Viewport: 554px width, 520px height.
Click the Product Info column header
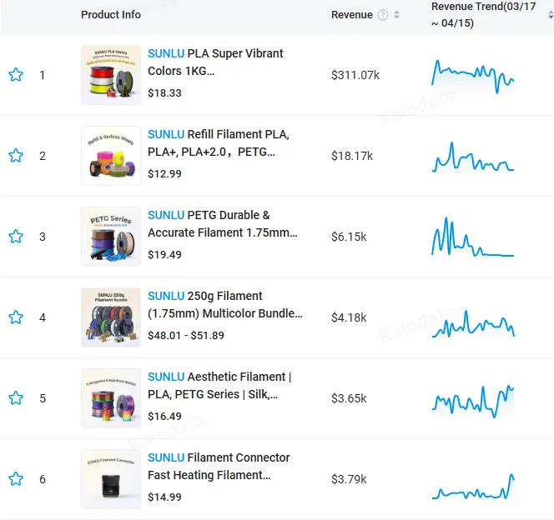(111, 15)
